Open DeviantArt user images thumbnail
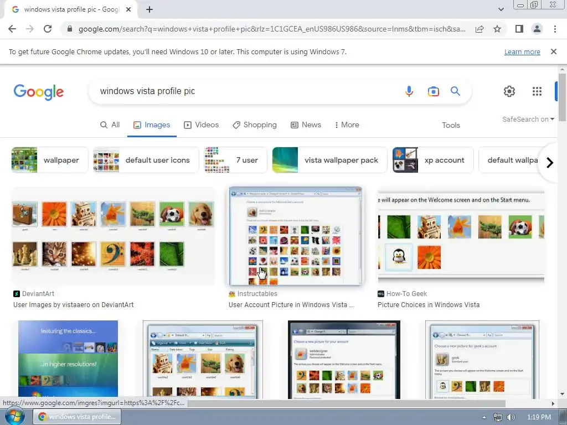The image size is (567, 425). [x=113, y=236]
